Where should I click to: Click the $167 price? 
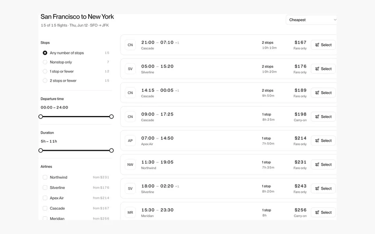tap(300, 42)
